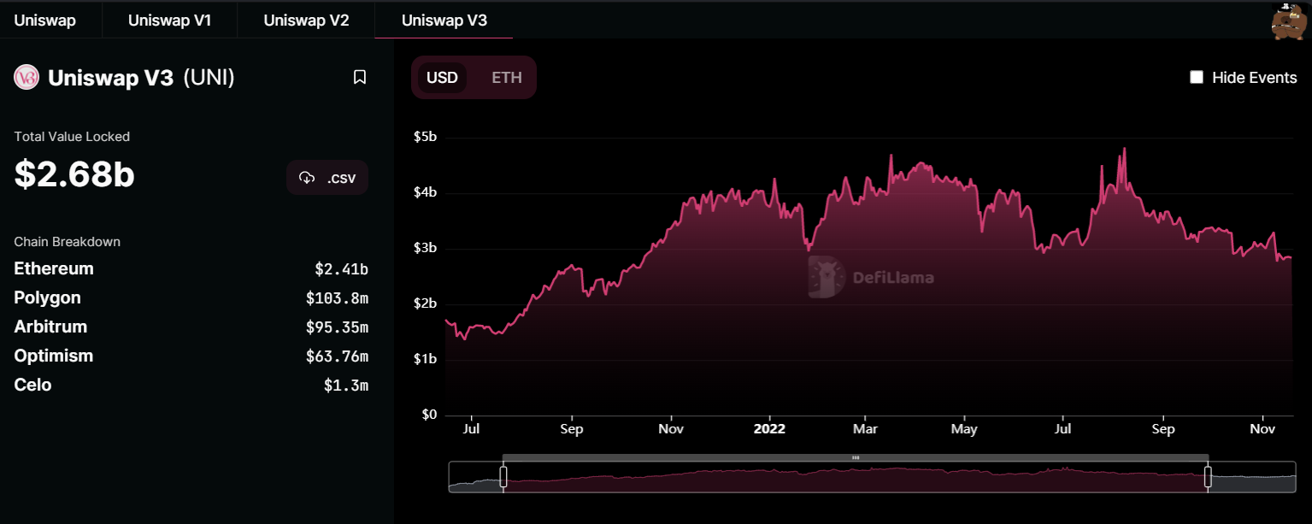Click the $5b label on the y-axis
The width and height of the screenshot is (1312, 524).
(x=425, y=138)
